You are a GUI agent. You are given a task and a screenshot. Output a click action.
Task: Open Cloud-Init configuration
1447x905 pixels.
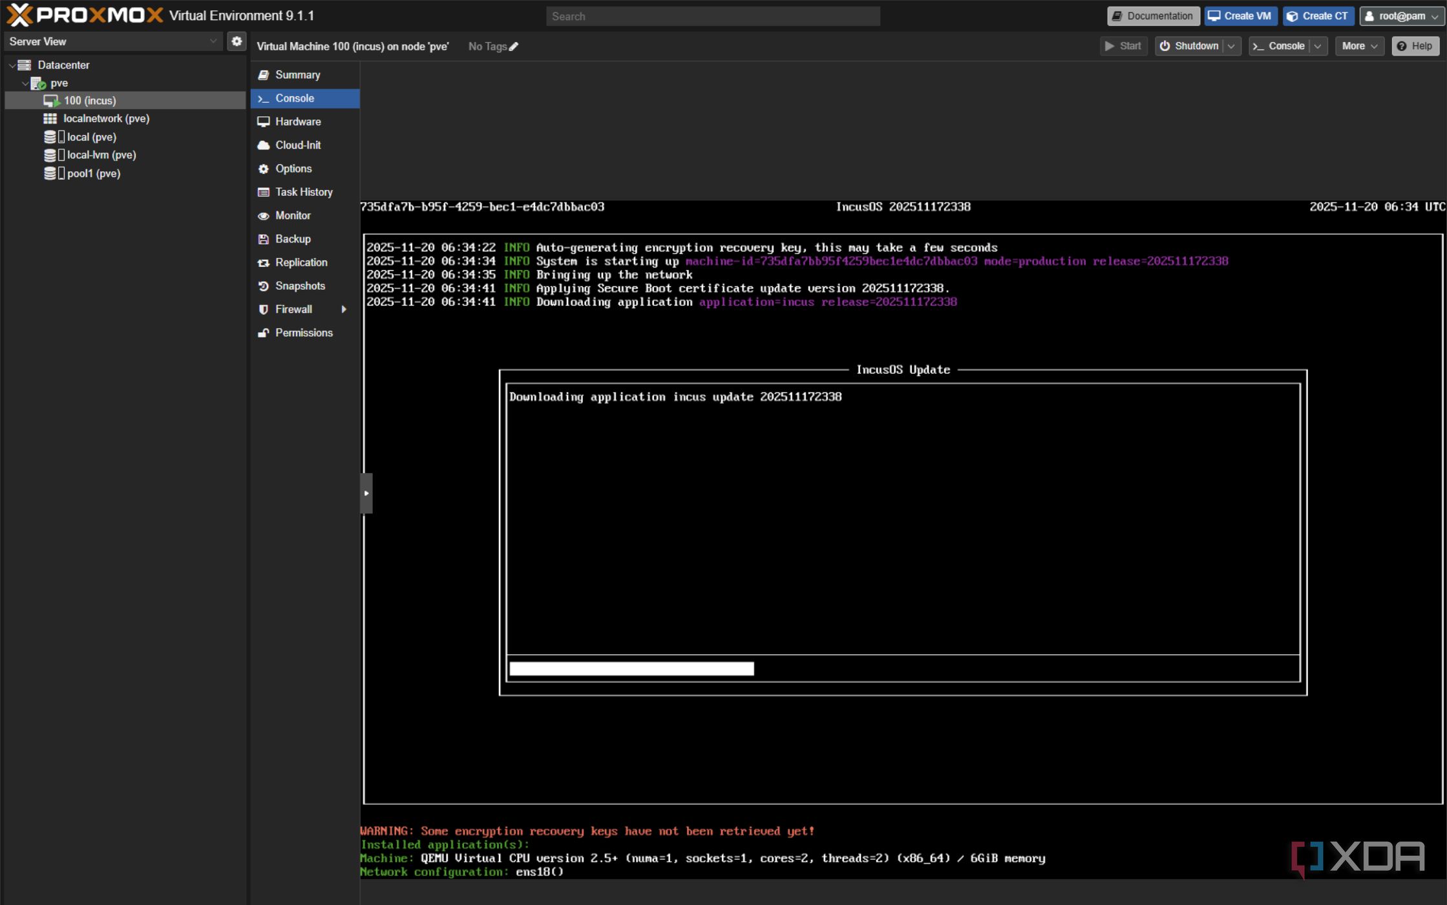304,145
